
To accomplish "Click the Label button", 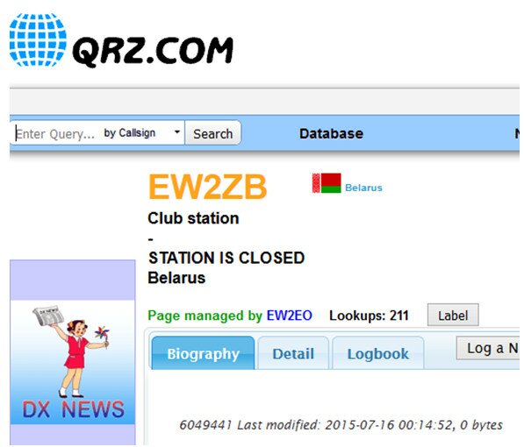I will click(453, 315).
